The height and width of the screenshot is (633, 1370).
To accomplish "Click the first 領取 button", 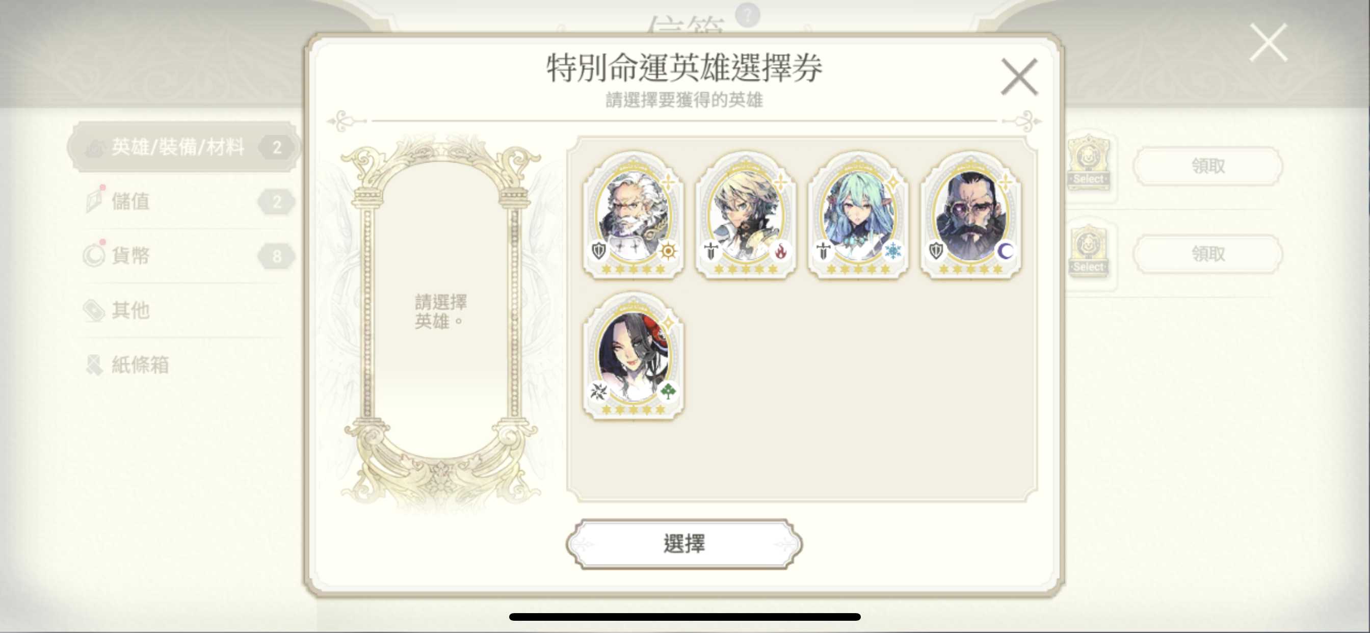I will [1208, 166].
